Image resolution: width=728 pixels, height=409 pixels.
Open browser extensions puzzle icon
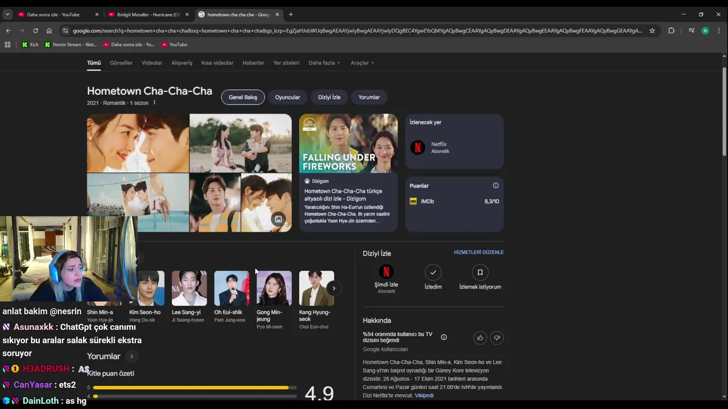pyautogui.click(x=671, y=31)
